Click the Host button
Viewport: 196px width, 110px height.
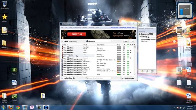tap(126, 41)
